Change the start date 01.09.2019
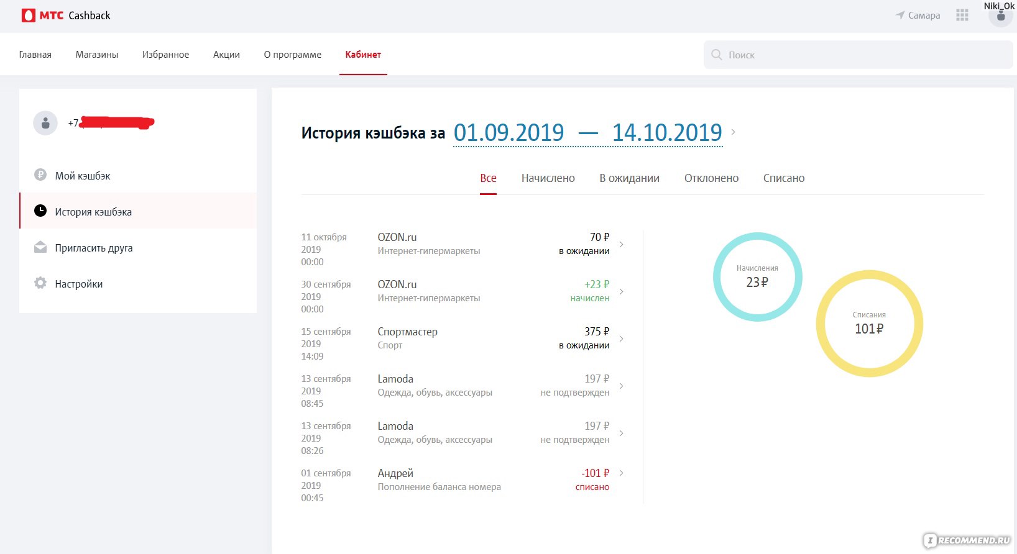 509,132
